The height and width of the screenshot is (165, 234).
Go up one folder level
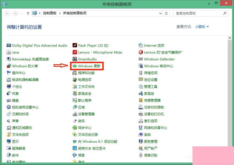coord(28,13)
